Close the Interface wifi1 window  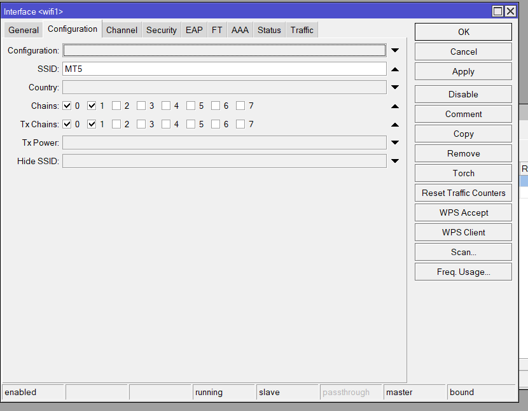[x=510, y=11]
